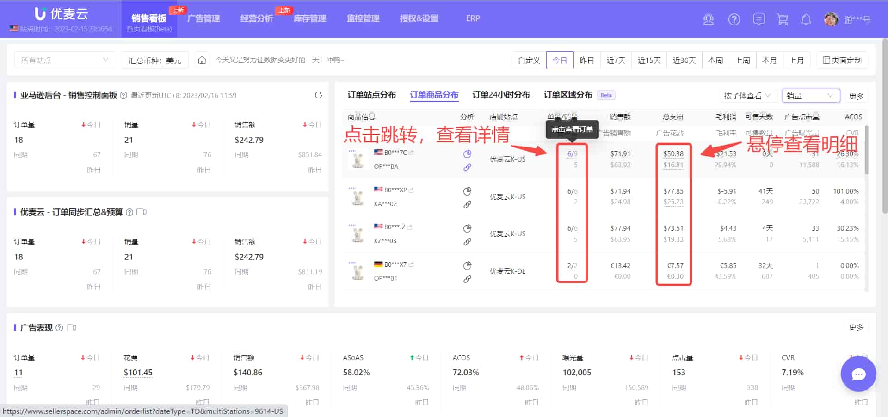Image resolution: width=888 pixels, height=417 pixels.
Task: Select the 本月 date range
Action: (x=769, y=60)
